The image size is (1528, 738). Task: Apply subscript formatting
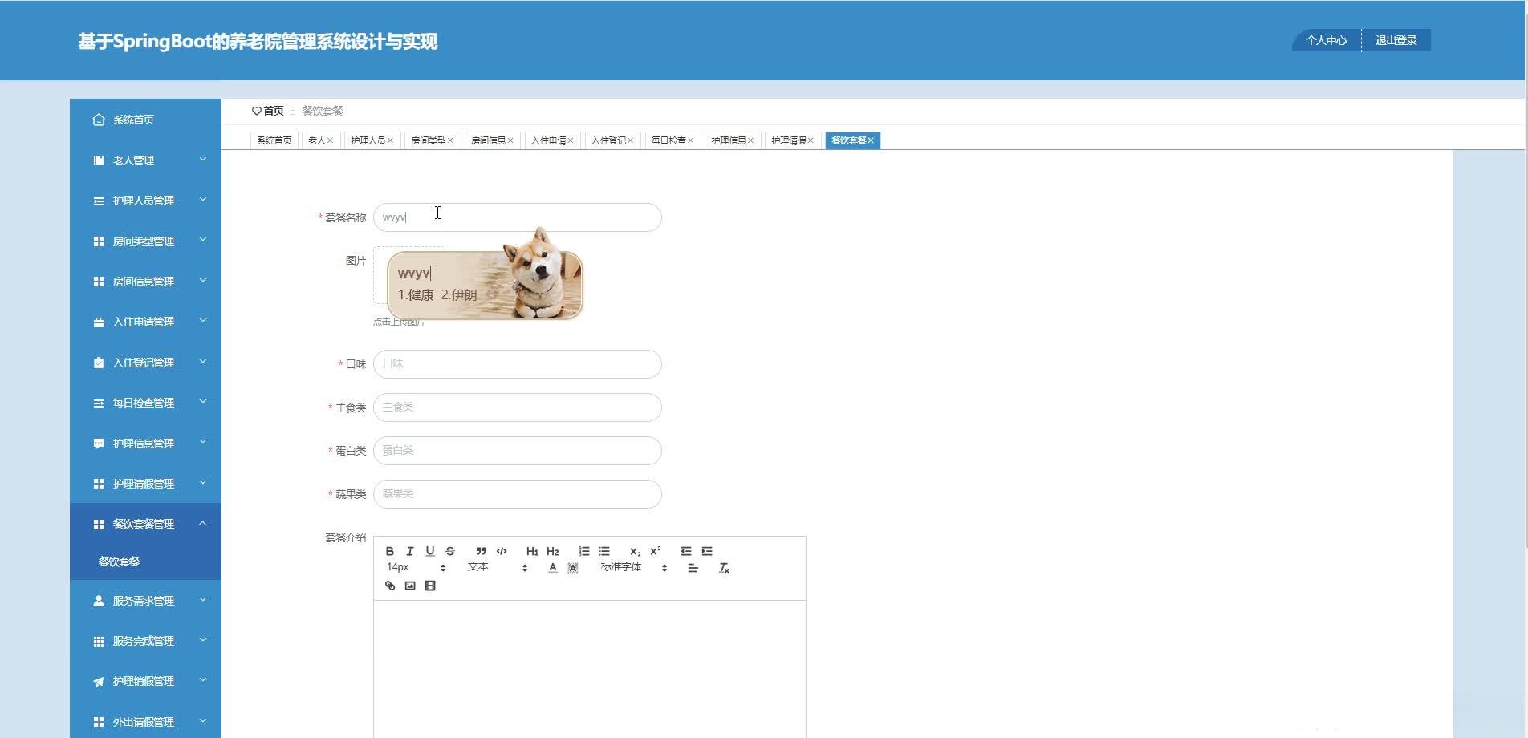tap(635, 551)
